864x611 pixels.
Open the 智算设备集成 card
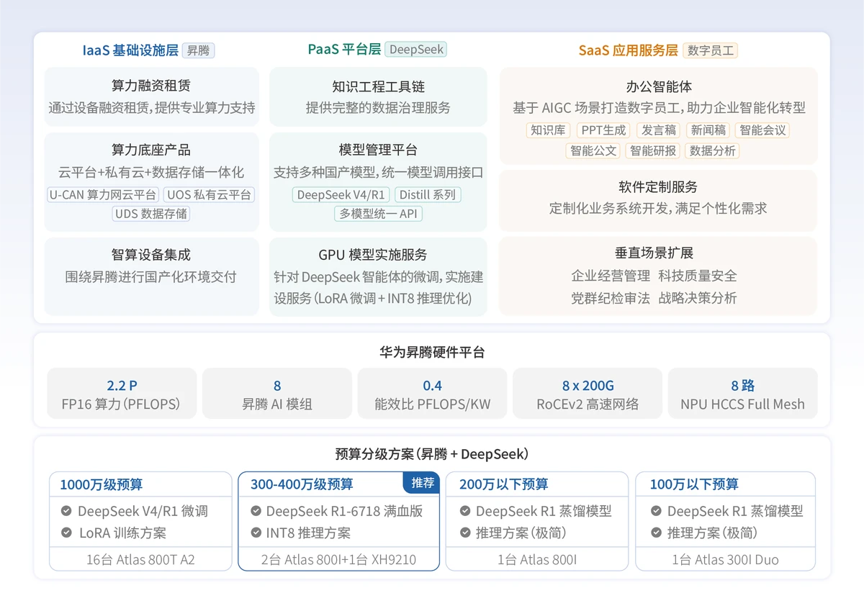(x=151, y=276)
